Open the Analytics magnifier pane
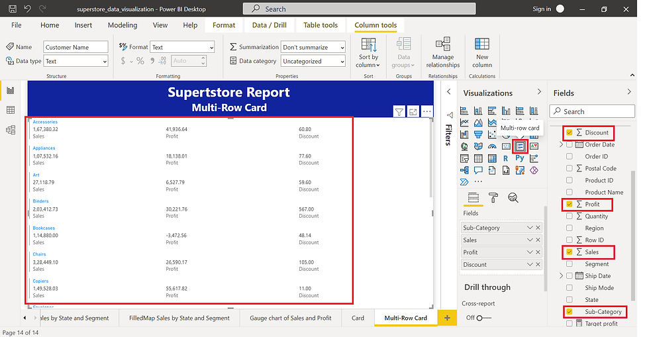The width and height of the screenshot is (649, 337). [x=513, y=197]
